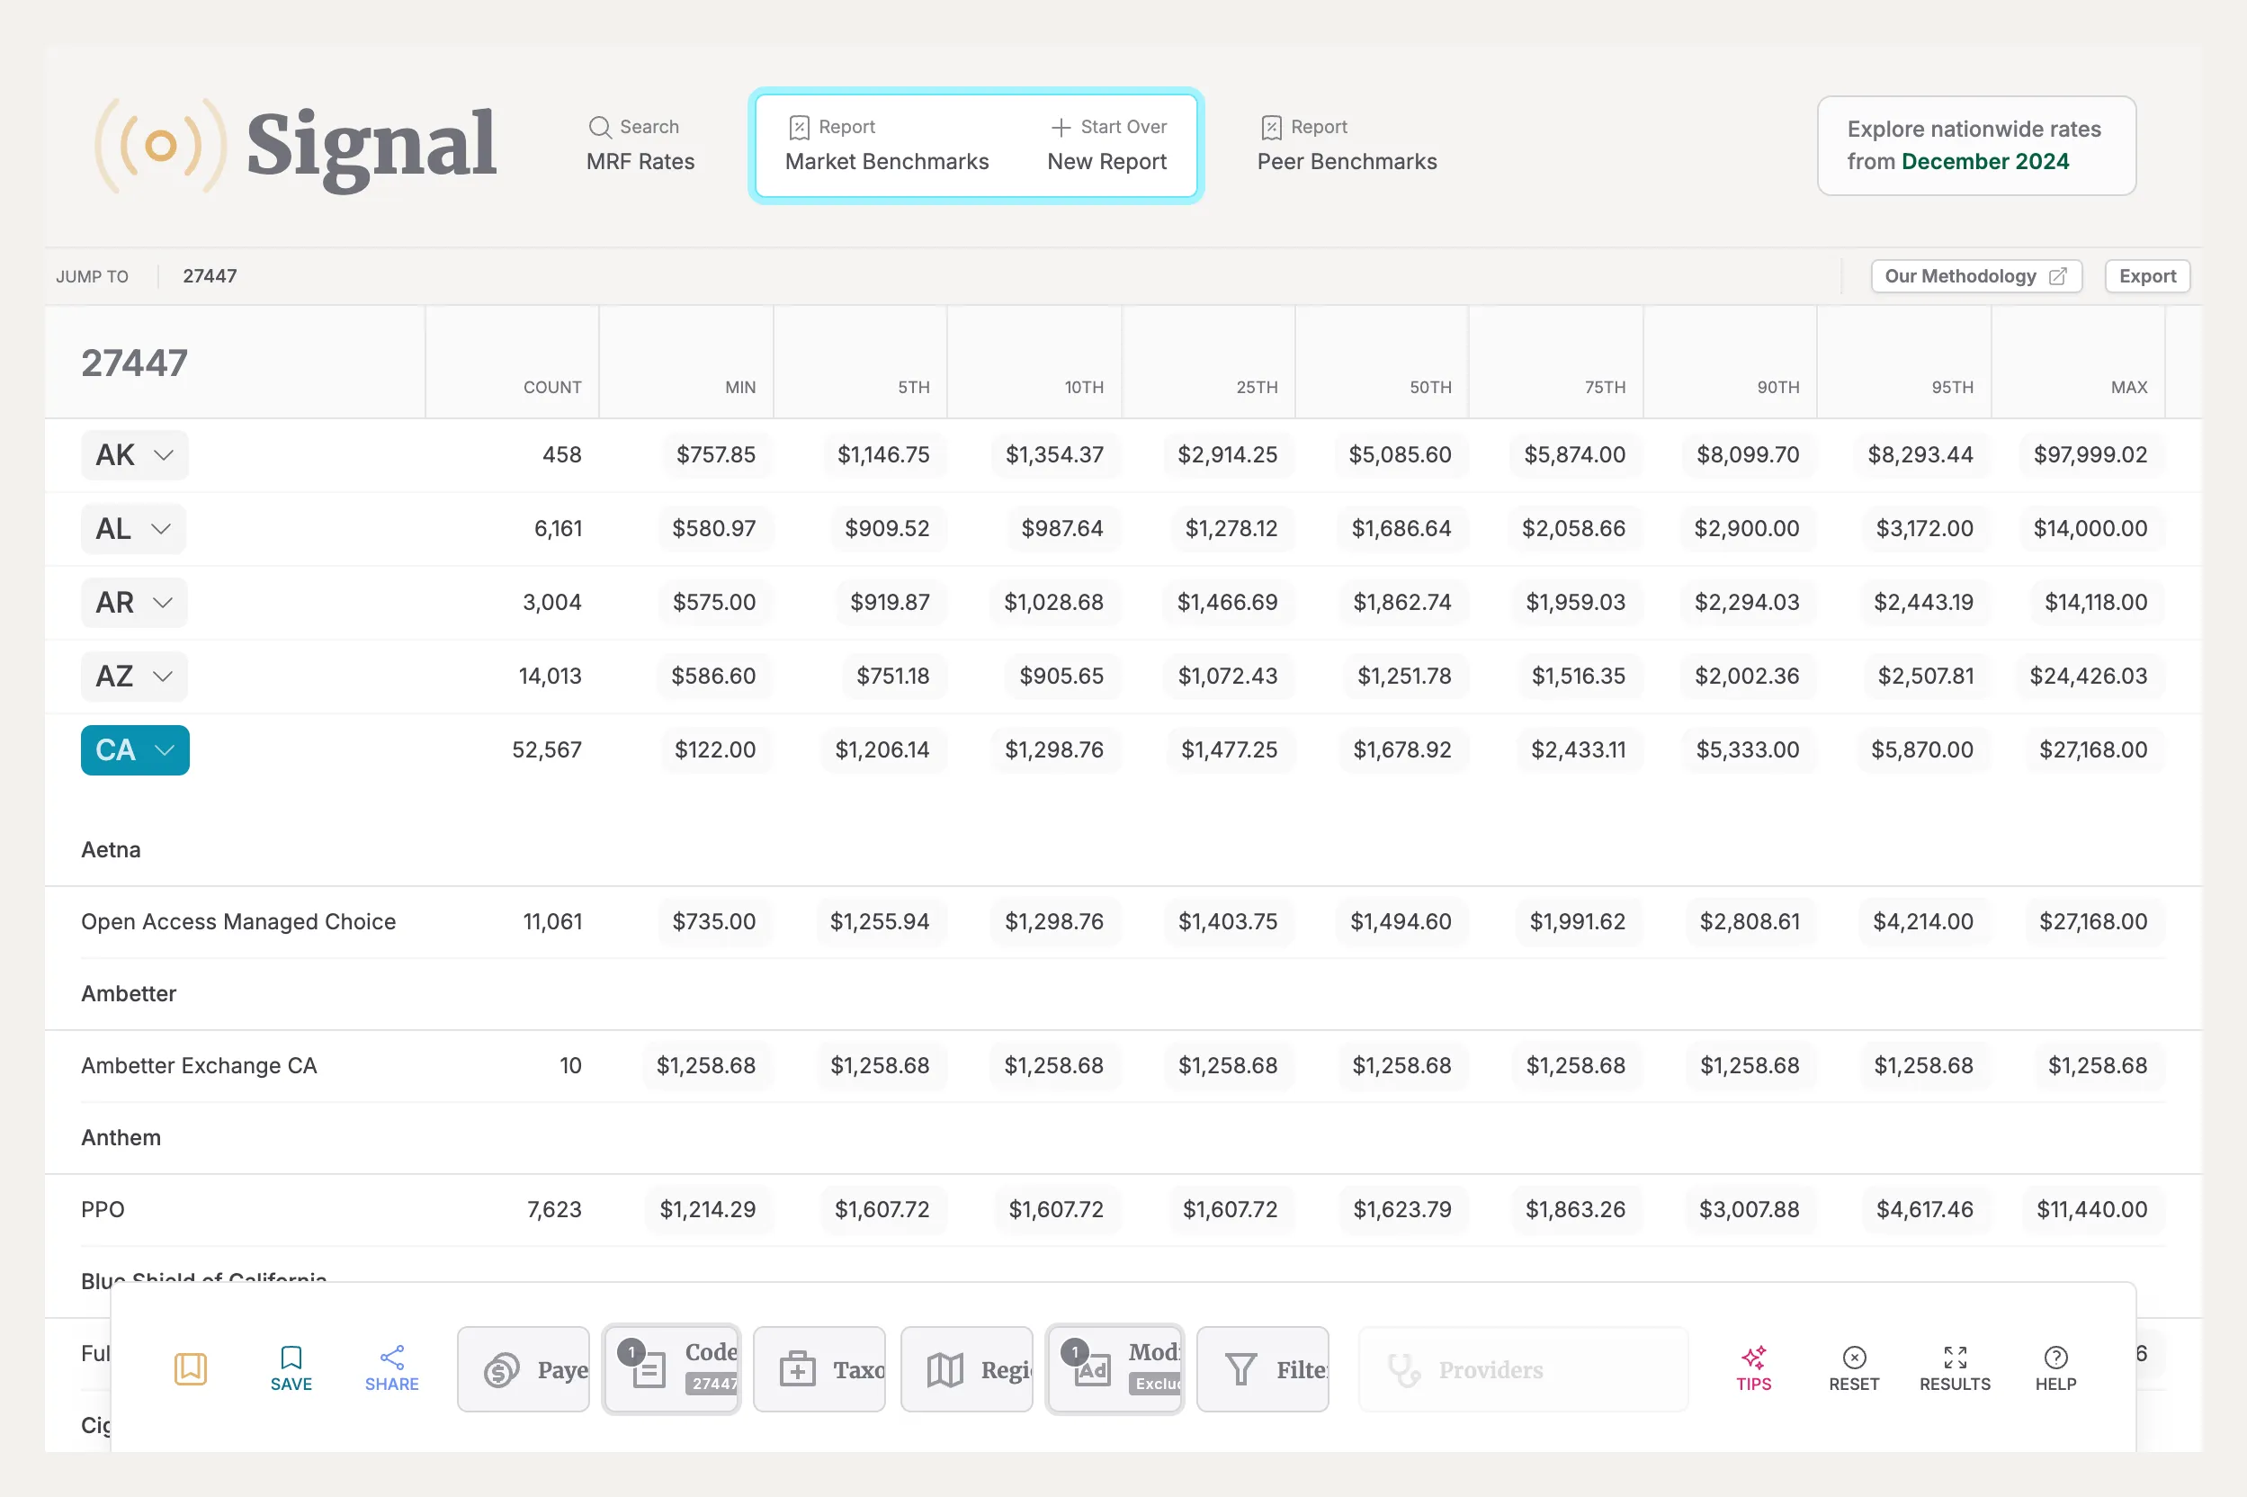The width and height of the screenshot is (2247, 1497).
Task: Click Explore nationwide rates December 2024
Action: pyautogui.click(x=1976, y=145)
